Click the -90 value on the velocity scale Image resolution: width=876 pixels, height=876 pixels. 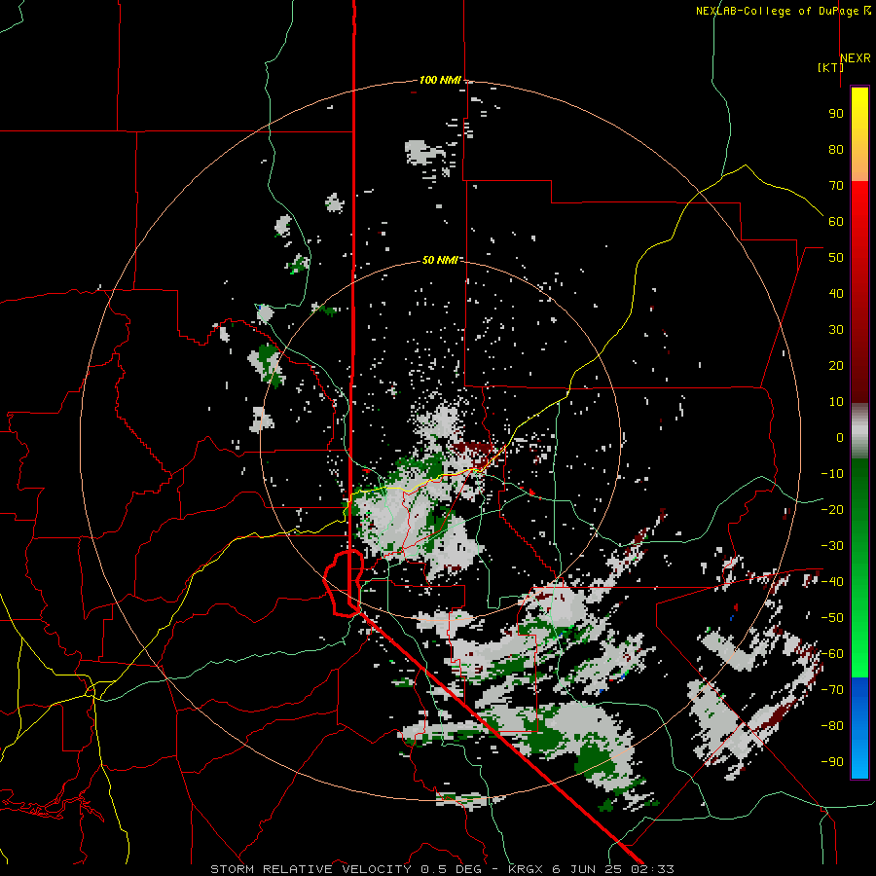pos(832,762)
